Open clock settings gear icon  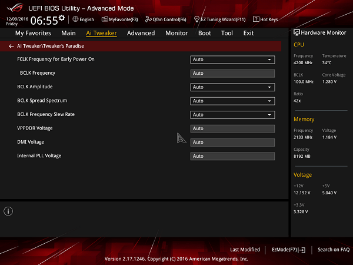pos(62,18)
